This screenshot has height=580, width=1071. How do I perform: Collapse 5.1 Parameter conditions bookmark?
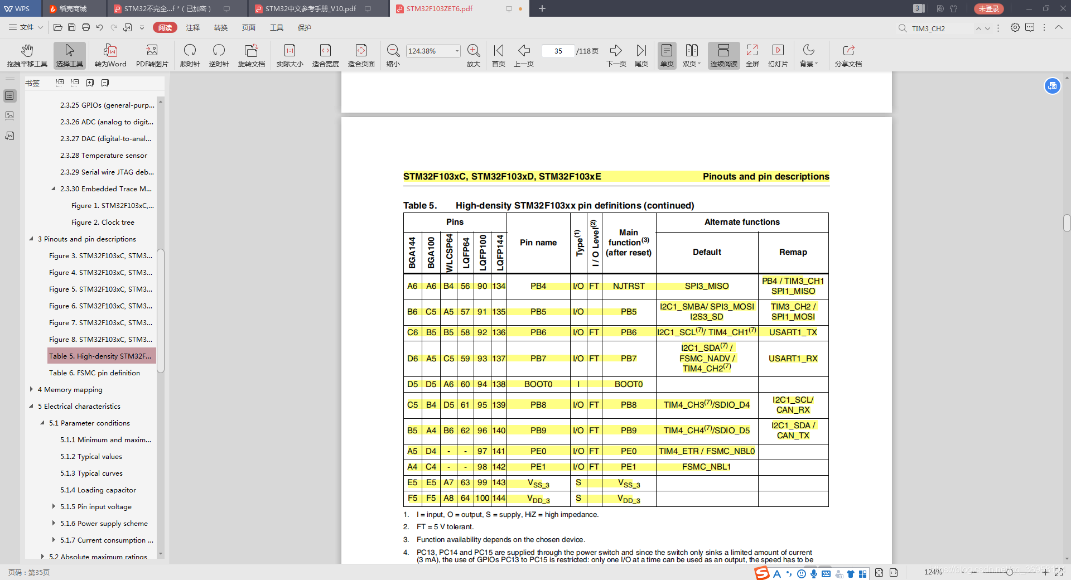pos(42,423)
